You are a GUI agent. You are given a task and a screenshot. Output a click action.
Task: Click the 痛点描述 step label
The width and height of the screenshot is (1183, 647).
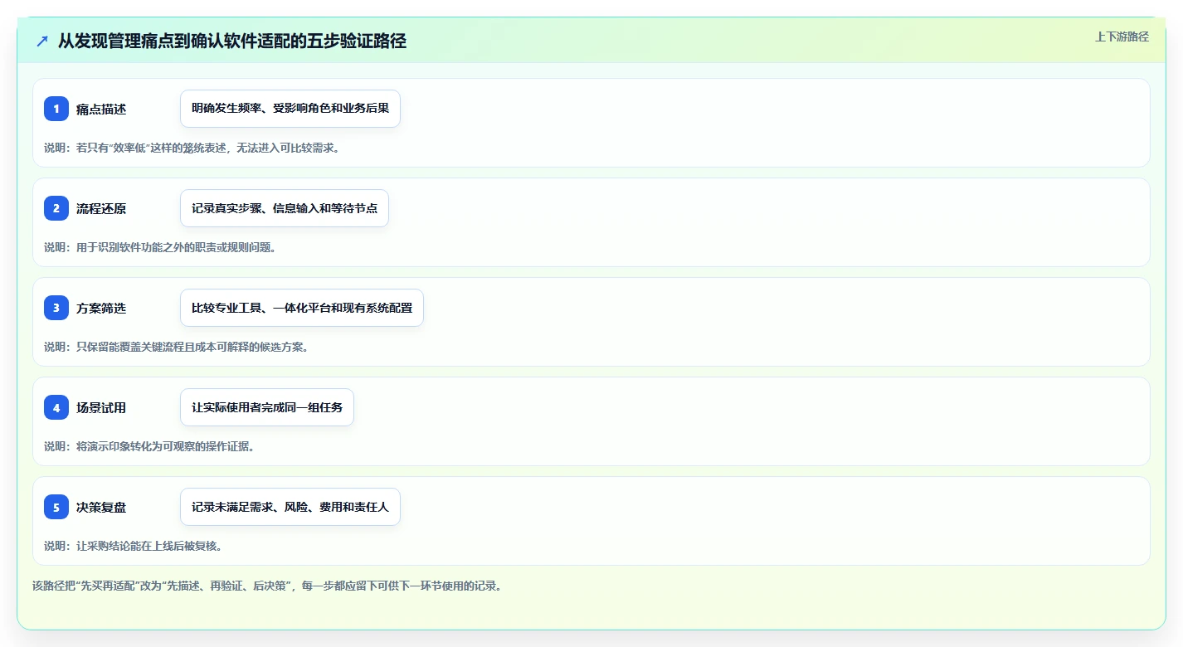[101, 109]
